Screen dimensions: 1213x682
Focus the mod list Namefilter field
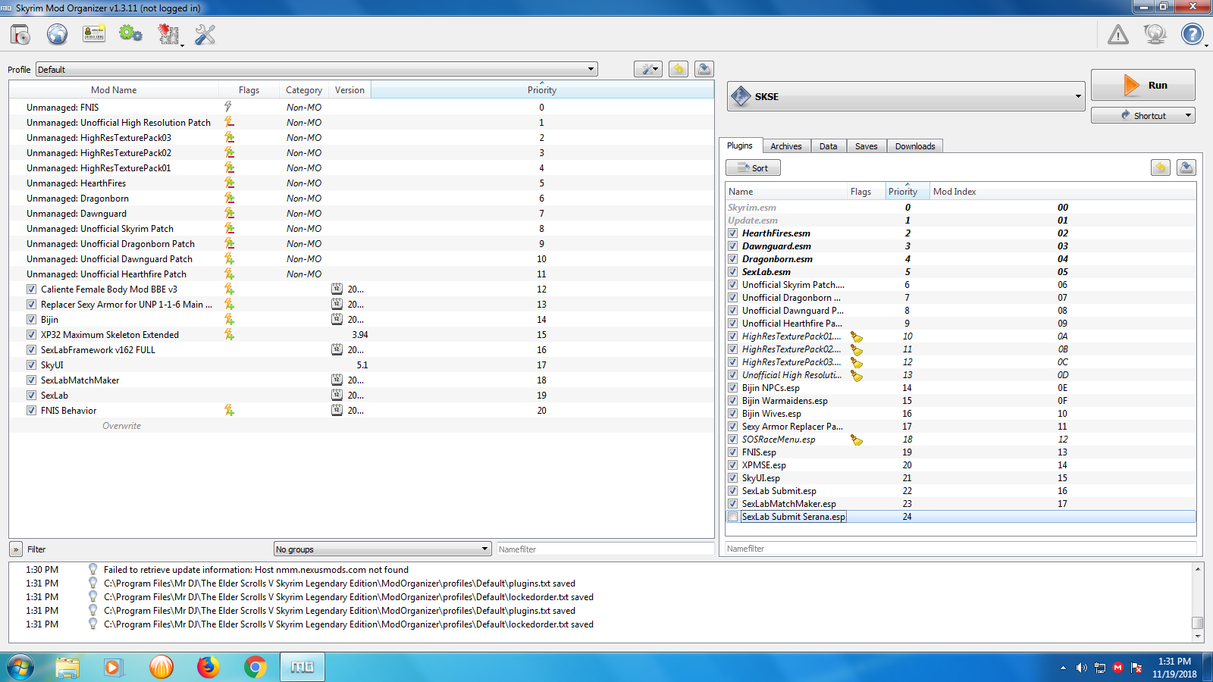604,549
